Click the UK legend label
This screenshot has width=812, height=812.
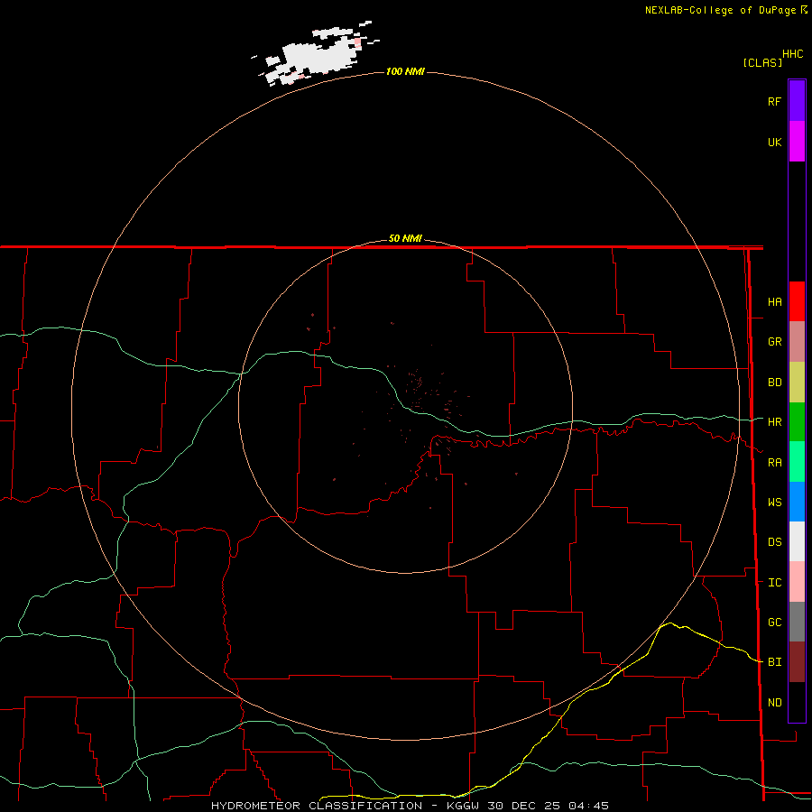pos(774,142)
